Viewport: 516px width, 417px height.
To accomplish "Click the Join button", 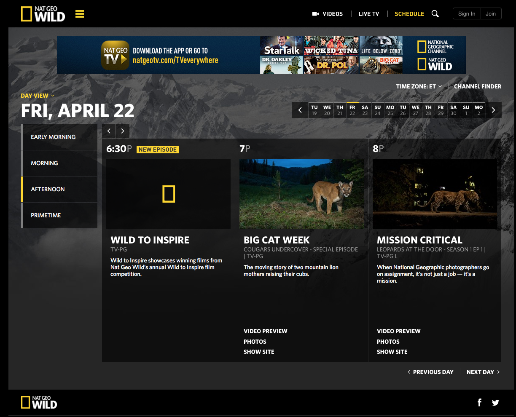I will coord(491,13).
